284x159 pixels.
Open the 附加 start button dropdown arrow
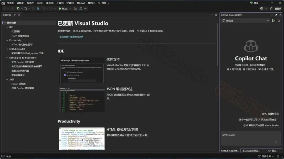(70, 8)
